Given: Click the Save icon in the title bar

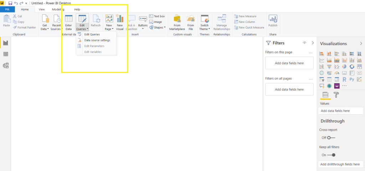Looking at the screenshot, I should coord(10,3).
